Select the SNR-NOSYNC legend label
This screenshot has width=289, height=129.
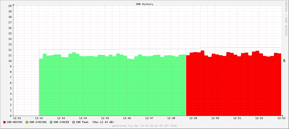coord(15,122)
